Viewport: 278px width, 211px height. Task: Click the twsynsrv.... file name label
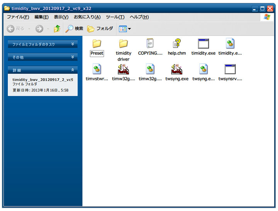[230, 79]
